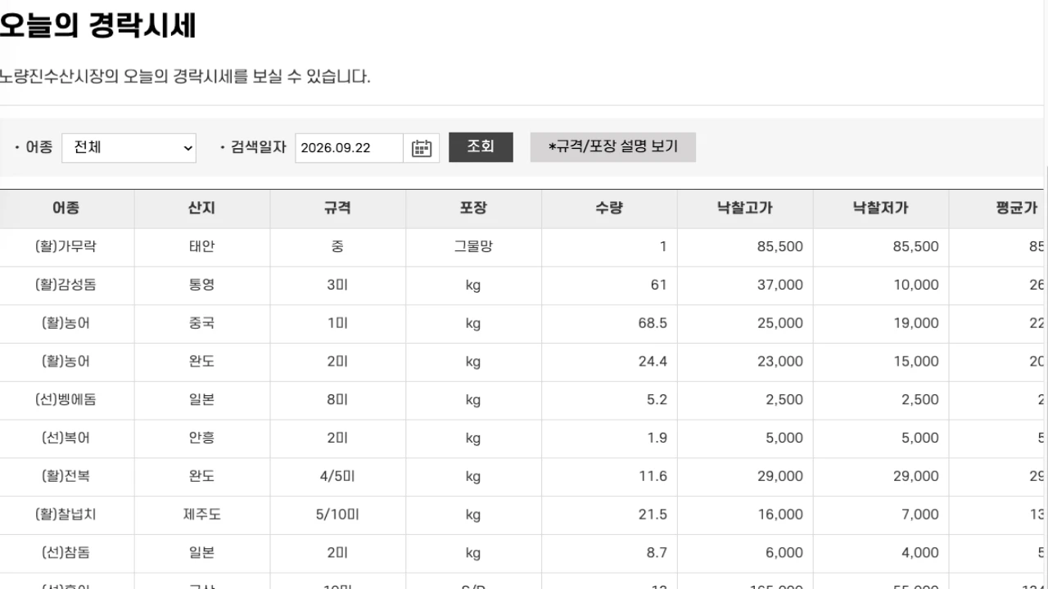Click high bid 23,000 cell

[x=745, y=361]
